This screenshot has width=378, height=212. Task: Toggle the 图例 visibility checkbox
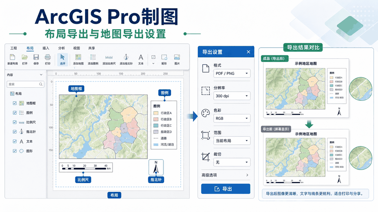click(14, 113)
